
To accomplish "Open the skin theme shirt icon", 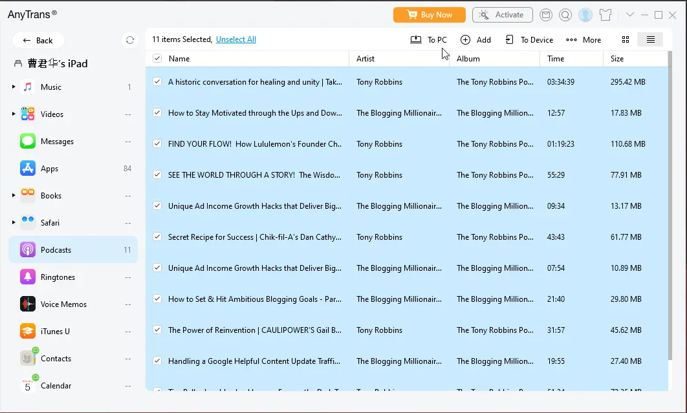I will [x=605, y=15].
